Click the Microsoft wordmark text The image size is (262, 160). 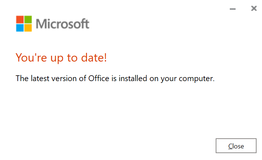click(x=62, y=24)
